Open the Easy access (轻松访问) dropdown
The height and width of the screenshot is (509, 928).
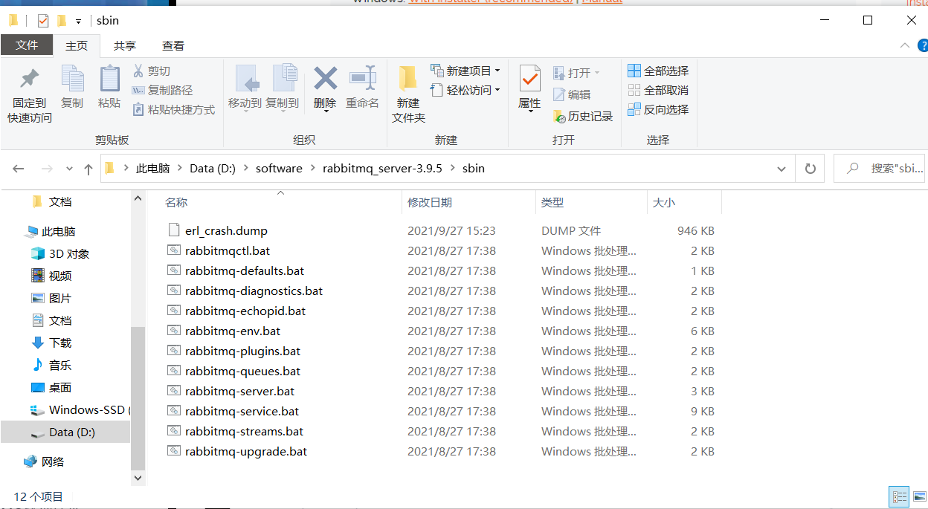coord(465,90)
